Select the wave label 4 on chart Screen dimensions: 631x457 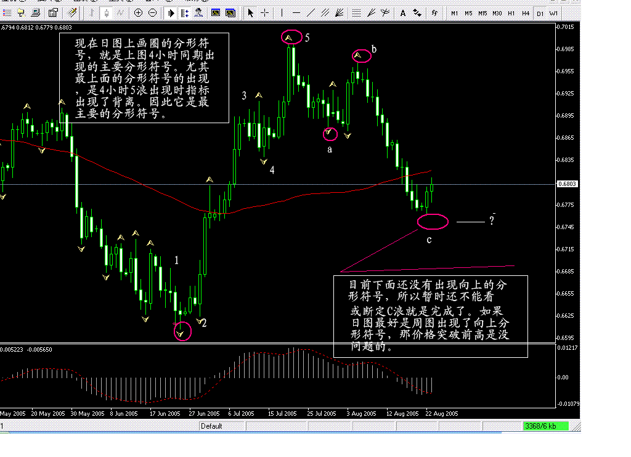(x=272, y=170)
